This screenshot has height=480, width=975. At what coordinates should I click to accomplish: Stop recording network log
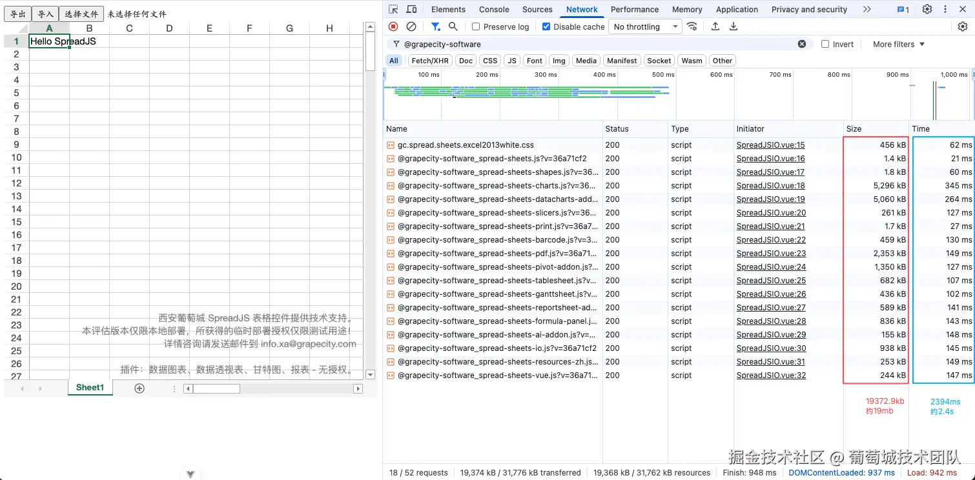pos(393,26)
